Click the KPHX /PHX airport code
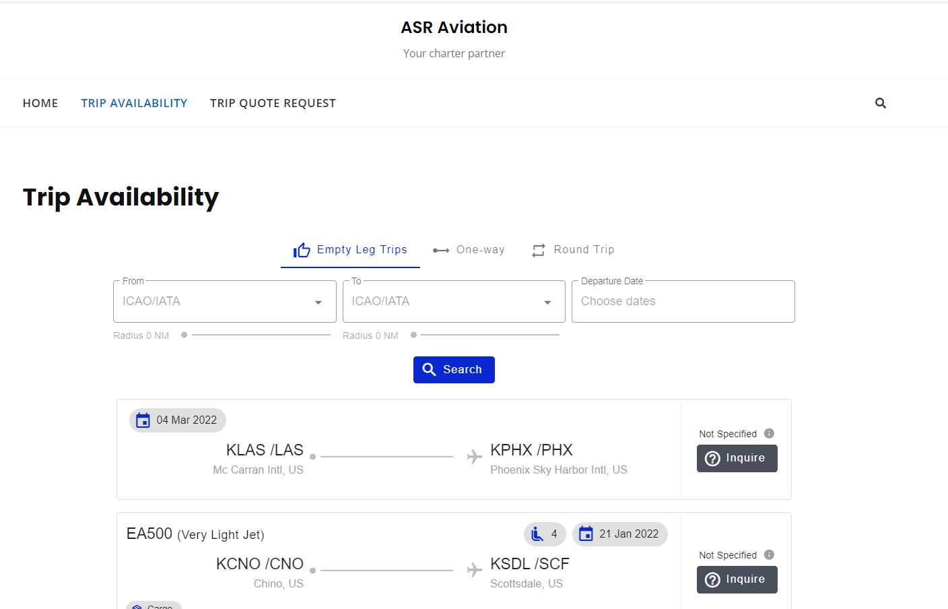The image size is (948, 609). pos(531,450)
